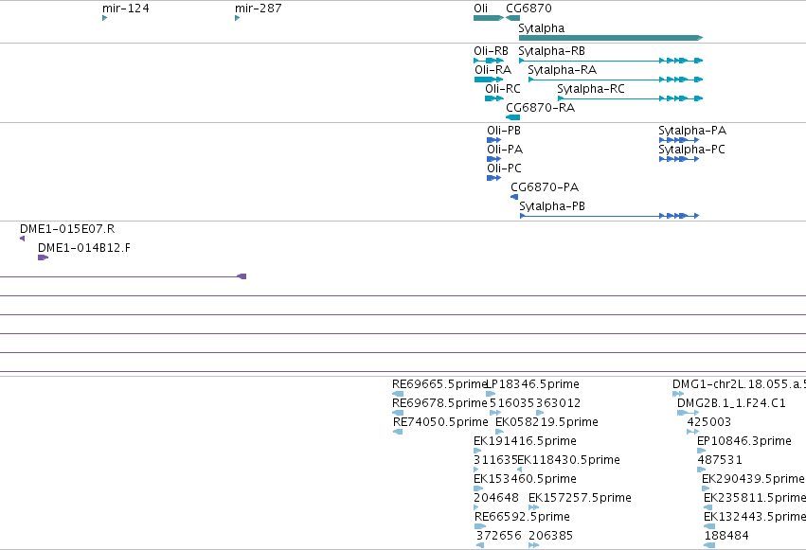Click the Sytalpha-RA transcript line
806x550 pixels.
click(x=616, y=80)
